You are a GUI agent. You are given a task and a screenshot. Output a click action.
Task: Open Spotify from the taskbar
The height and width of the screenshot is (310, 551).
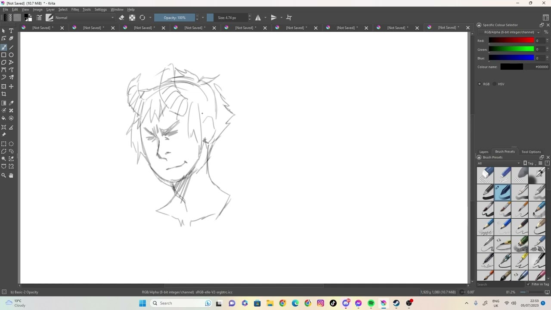coord(371,304)
